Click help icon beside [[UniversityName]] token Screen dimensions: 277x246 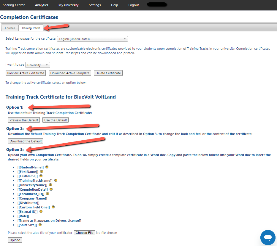50,185
